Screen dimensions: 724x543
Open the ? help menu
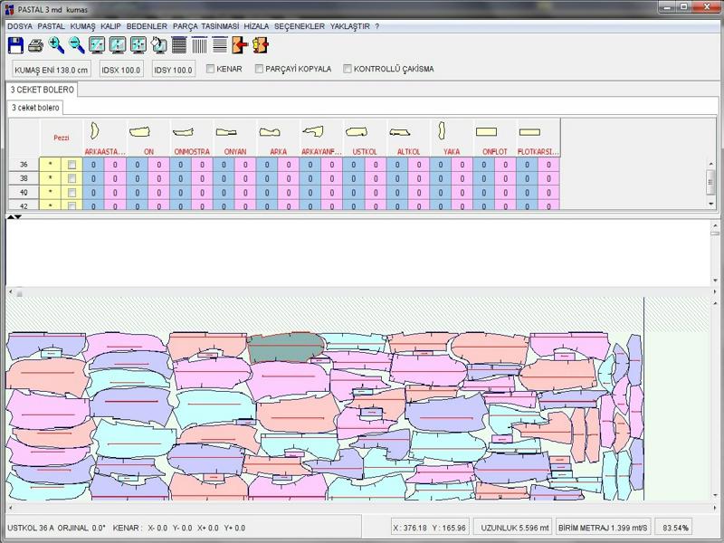click(377, 26)
